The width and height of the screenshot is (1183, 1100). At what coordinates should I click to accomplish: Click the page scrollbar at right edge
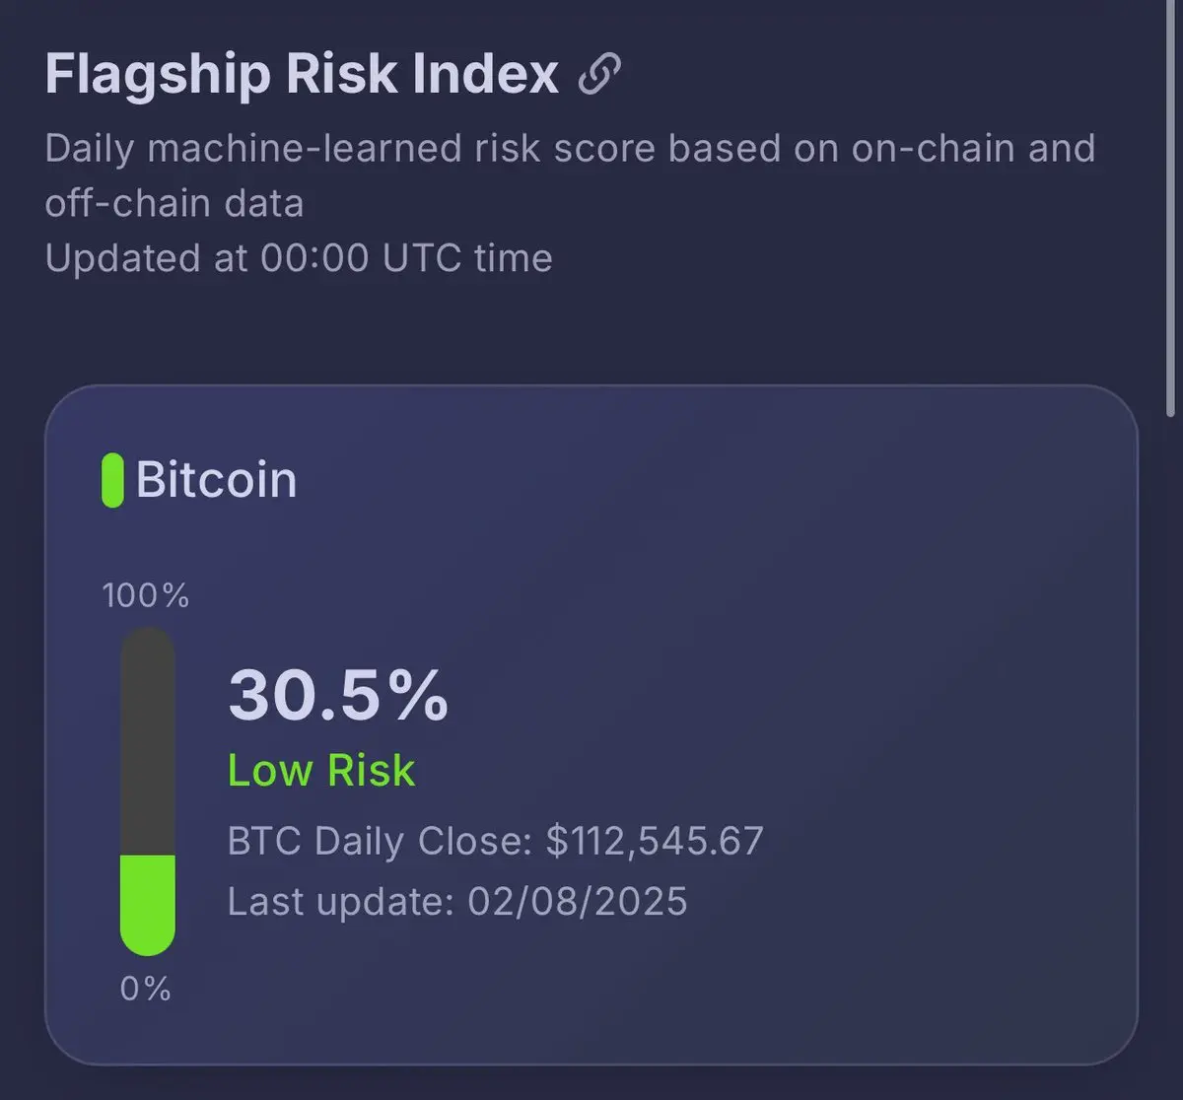point(1172,207)
